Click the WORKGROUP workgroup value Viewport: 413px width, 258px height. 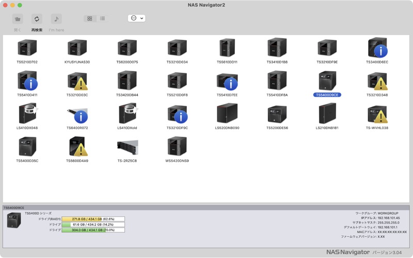click(x=388, y=213)
